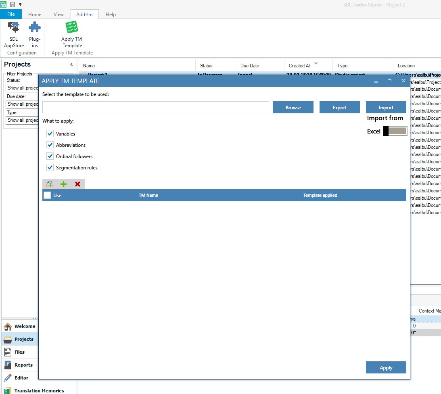This screenshot has width=441, height=394.
Task: Select the Add-Ins ribbon tab
Action: pos(85,15)
